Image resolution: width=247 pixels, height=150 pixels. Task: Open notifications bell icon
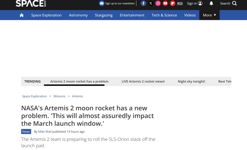(x=211, y=3)
